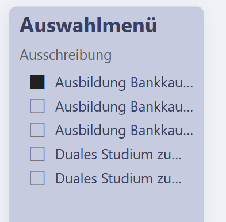The width and height of the screenshot is (226, 222).
Task: Click the ellipsis after the last Studium zu…
Action: (177, 183)
